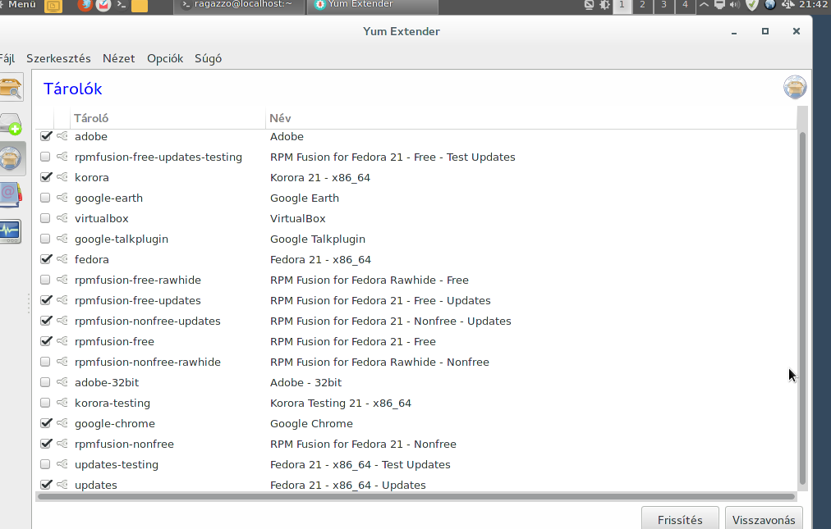The height and width of the screenshot is (529, 831).
Task: Click the repository icon beside Tárolók header
Action: 795,88
